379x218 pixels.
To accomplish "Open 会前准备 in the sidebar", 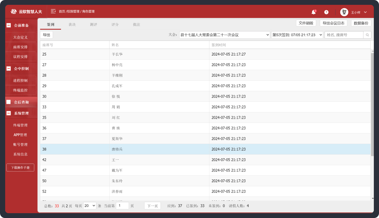I will (21, 25).
